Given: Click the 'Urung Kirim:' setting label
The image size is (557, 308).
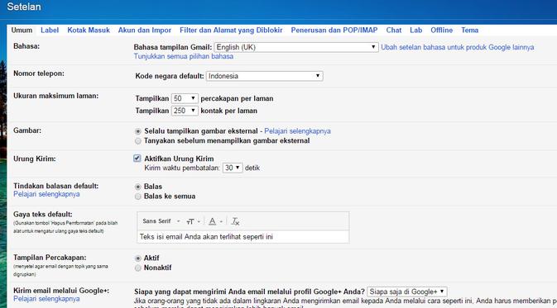Looking at the screenshot, I should pos(35,159).
